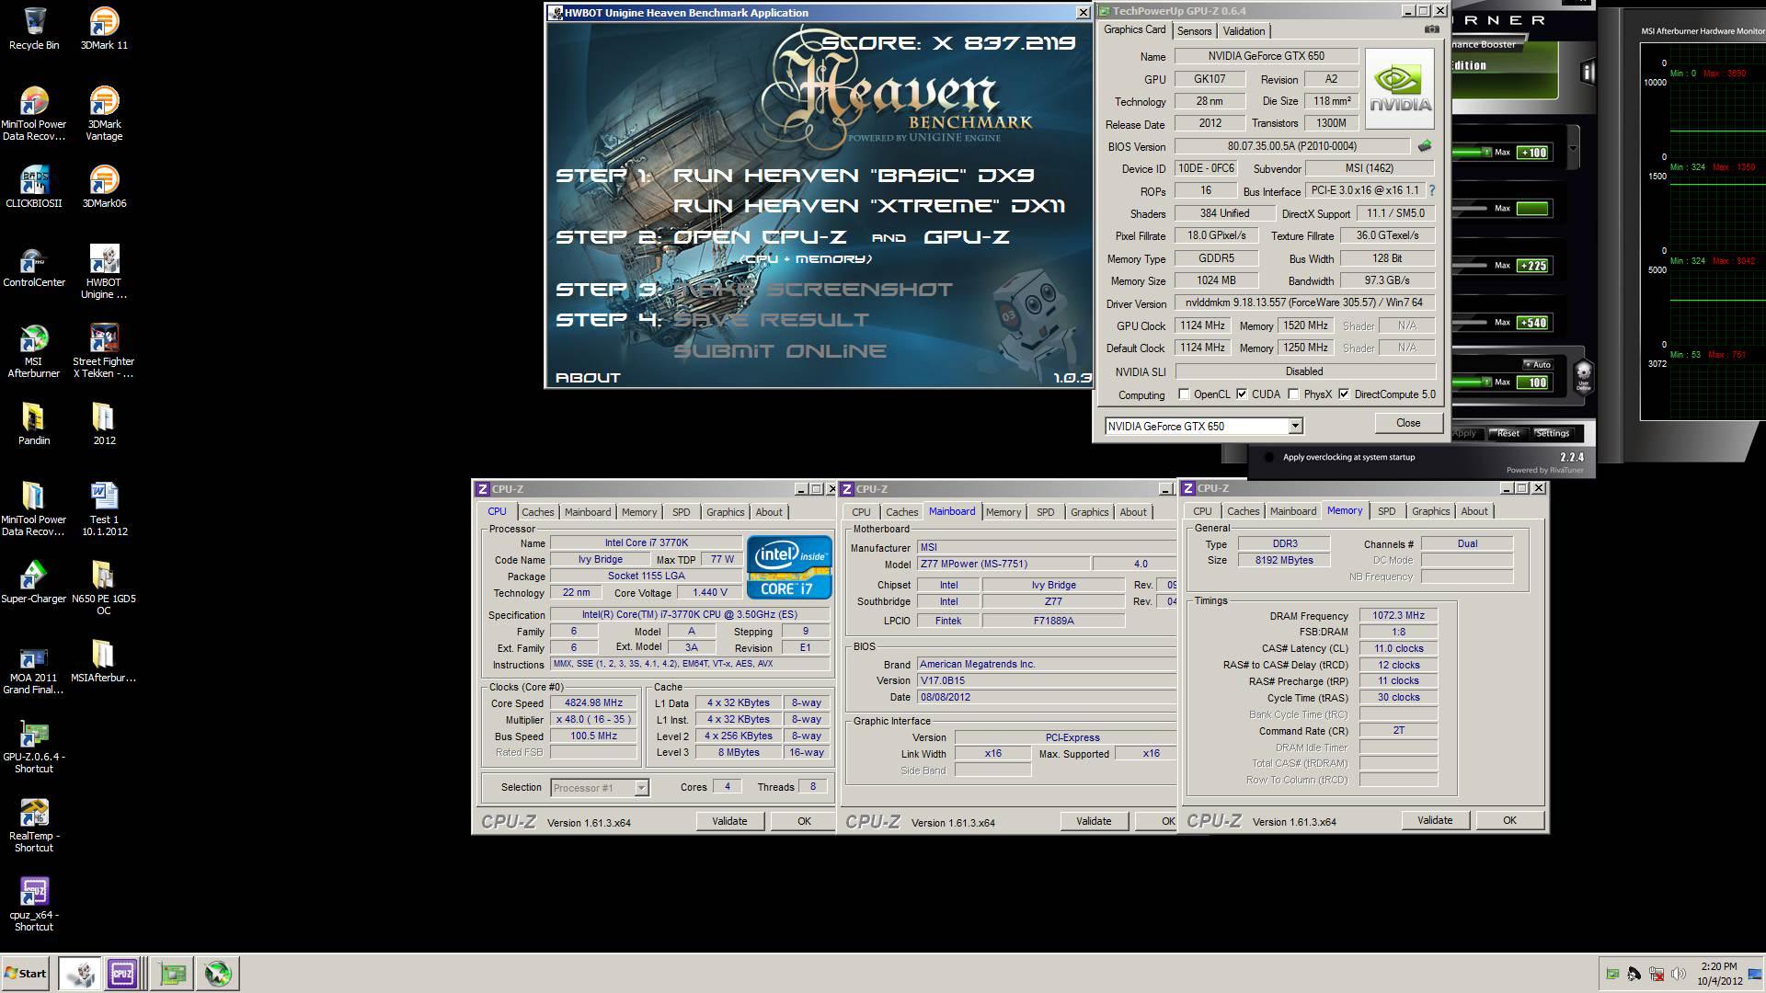Image resolution: width=1766 pixels, height=993 pixels.
Task: Open Caches tab in first CPU-Z
Action: (538, 512)
